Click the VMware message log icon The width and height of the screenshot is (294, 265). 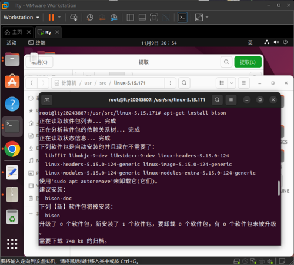coord(282,261)
